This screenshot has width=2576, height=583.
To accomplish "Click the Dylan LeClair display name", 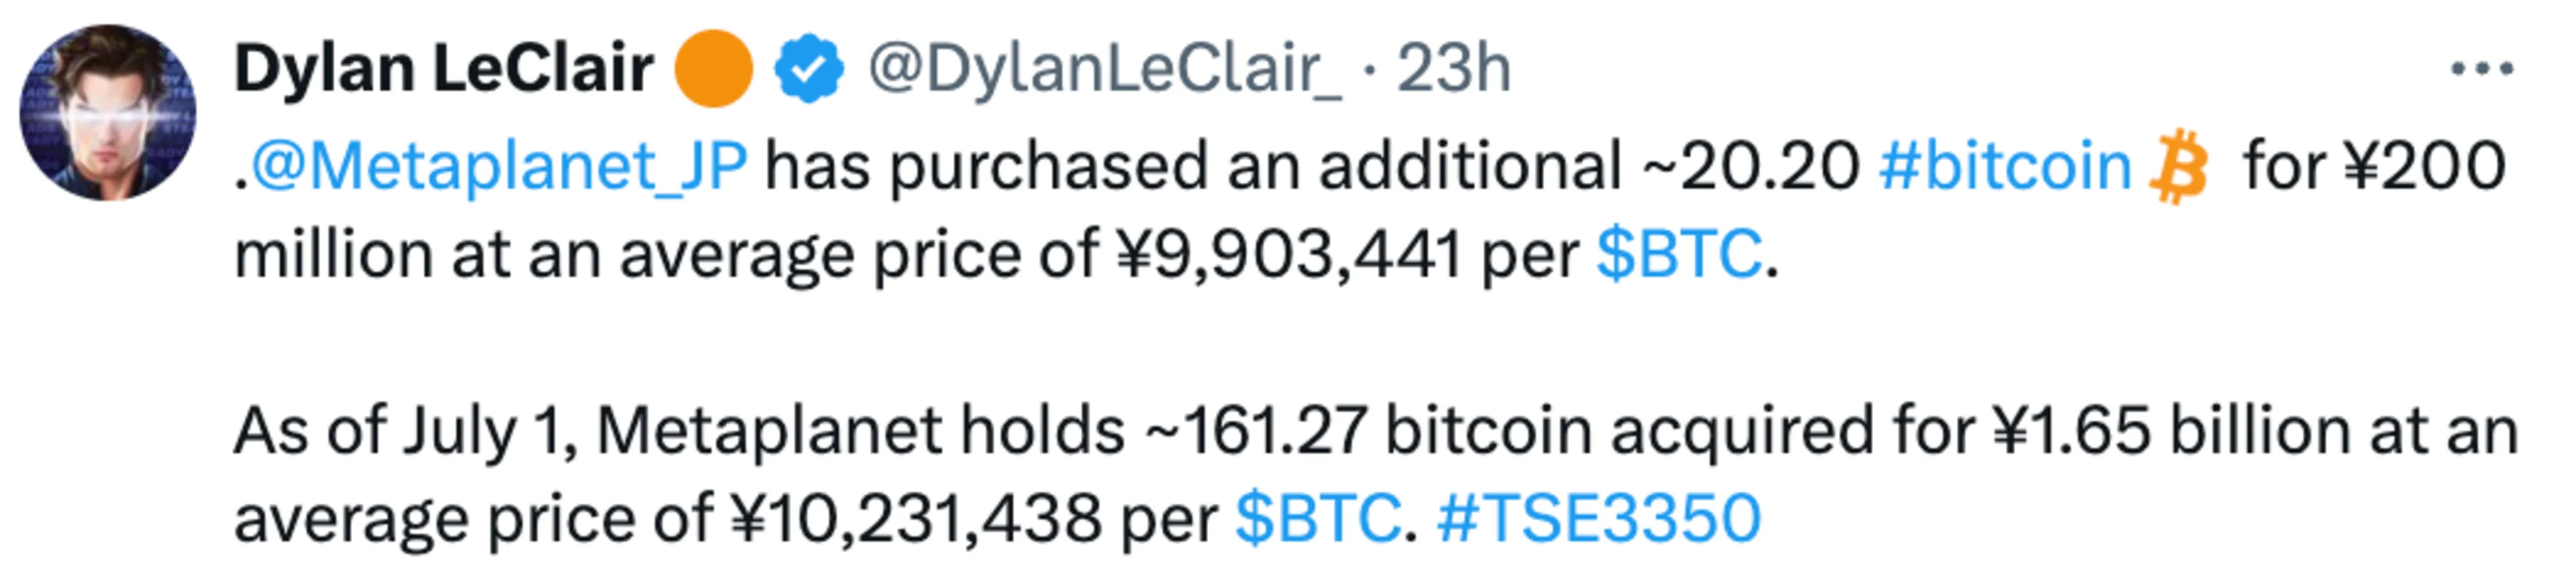I will [x=444, y=69].
